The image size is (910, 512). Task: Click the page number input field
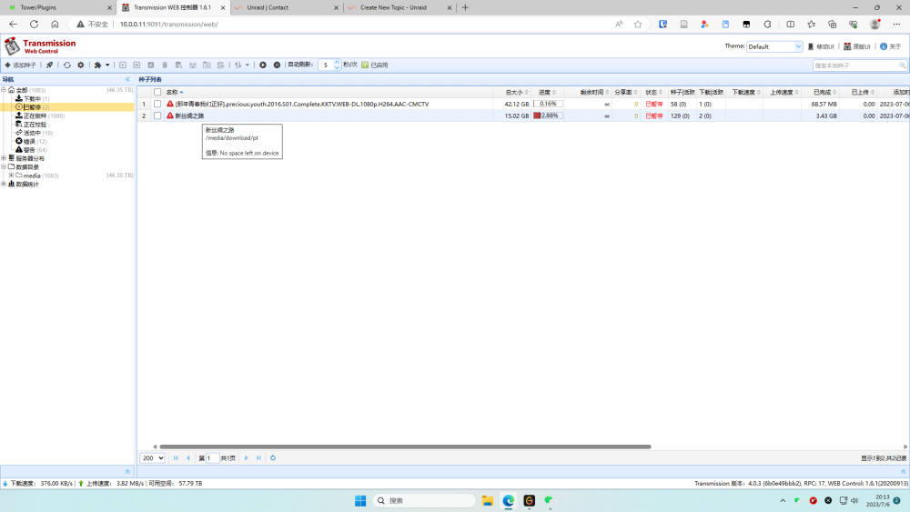[x=212, y=458]
